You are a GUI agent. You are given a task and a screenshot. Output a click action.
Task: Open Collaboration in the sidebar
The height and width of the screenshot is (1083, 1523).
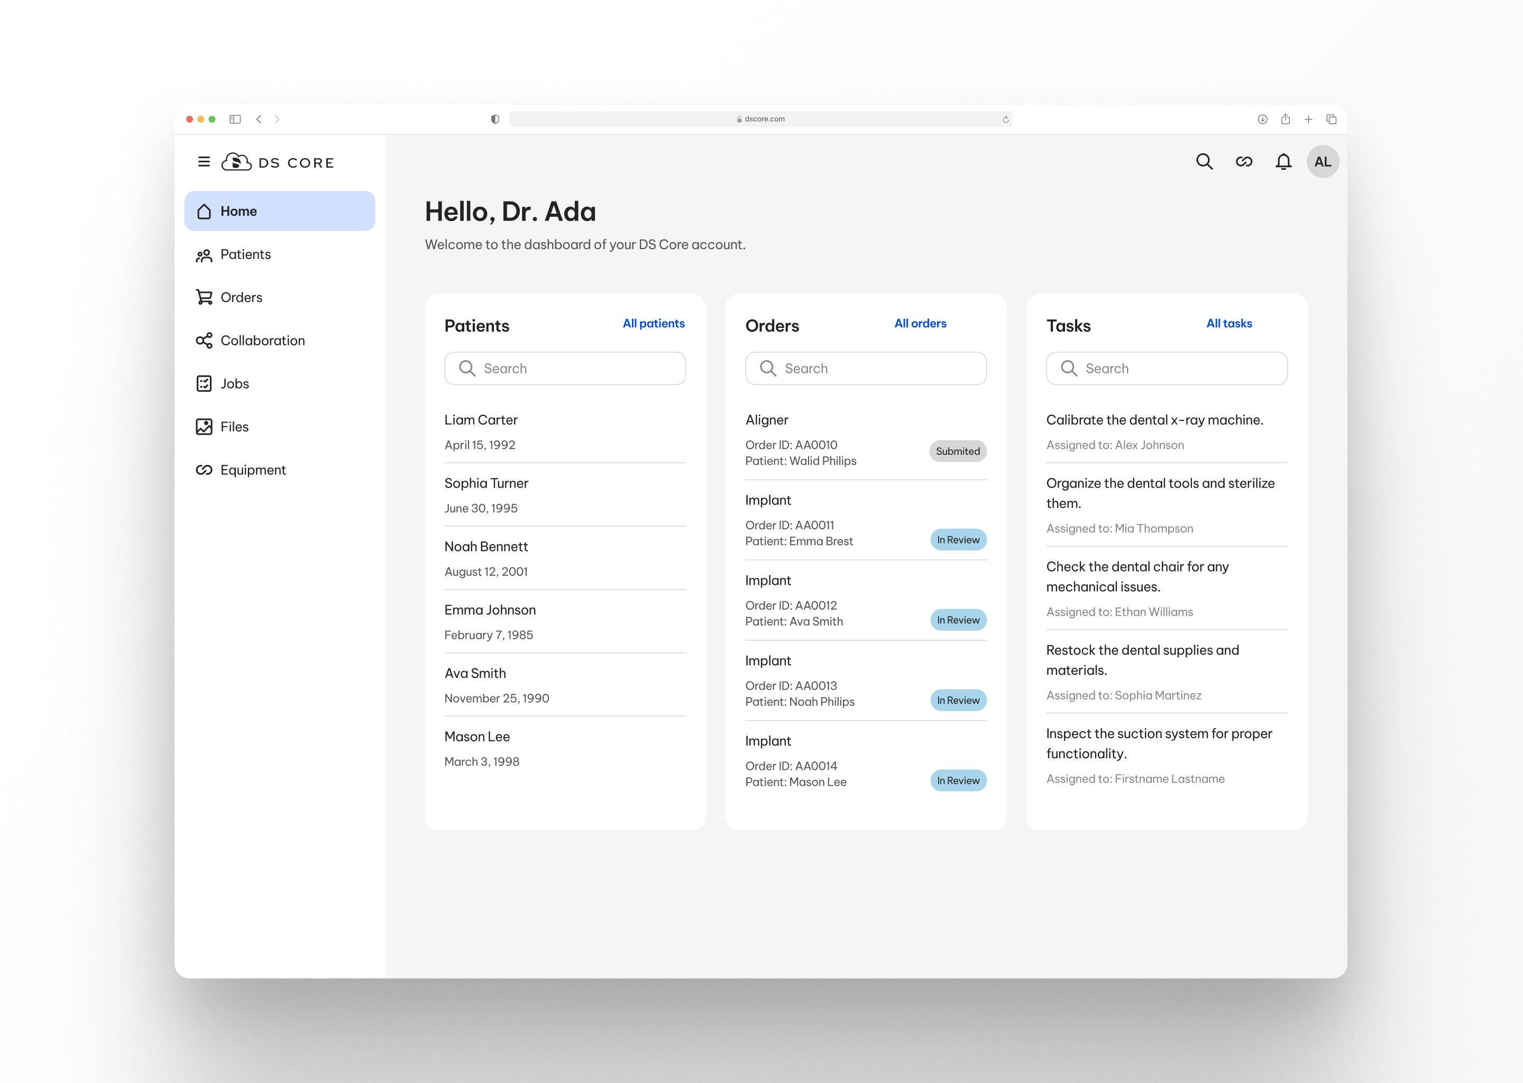(262, 341)
